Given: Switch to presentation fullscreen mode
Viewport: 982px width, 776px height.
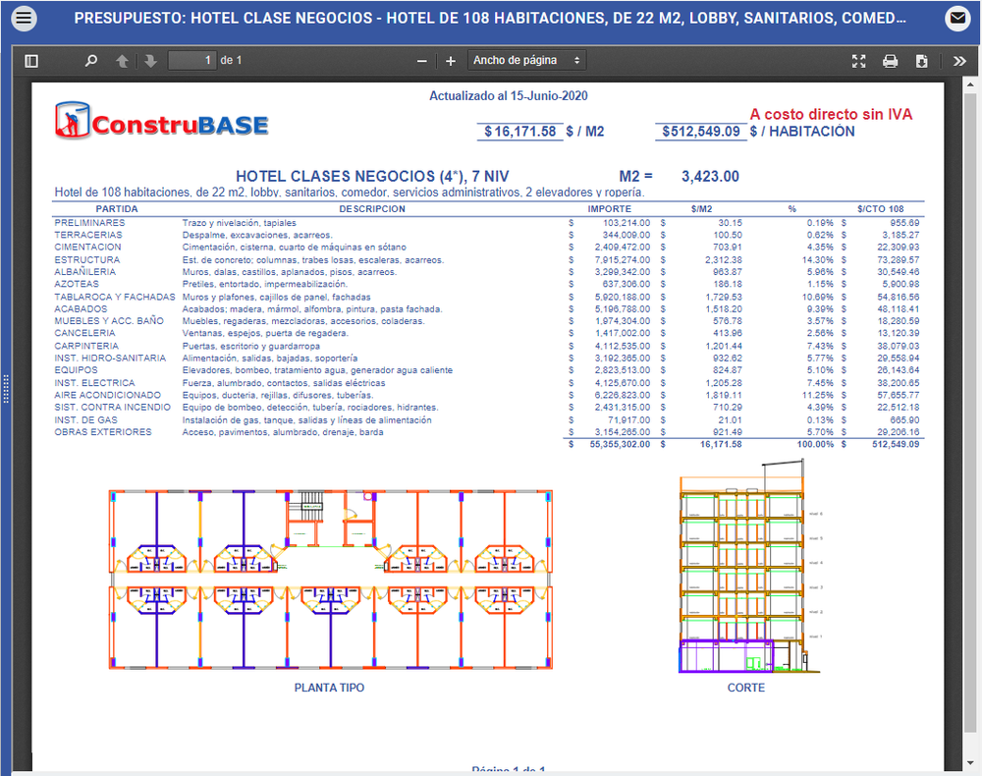Looking at the screenshot, I should click(x=858, y=61).
